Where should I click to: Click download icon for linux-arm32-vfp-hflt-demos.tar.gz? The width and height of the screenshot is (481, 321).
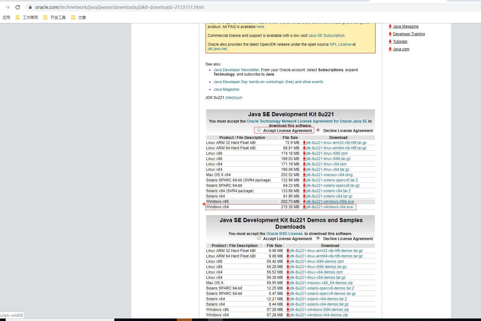pyautogui.click(x=288, y=251)
